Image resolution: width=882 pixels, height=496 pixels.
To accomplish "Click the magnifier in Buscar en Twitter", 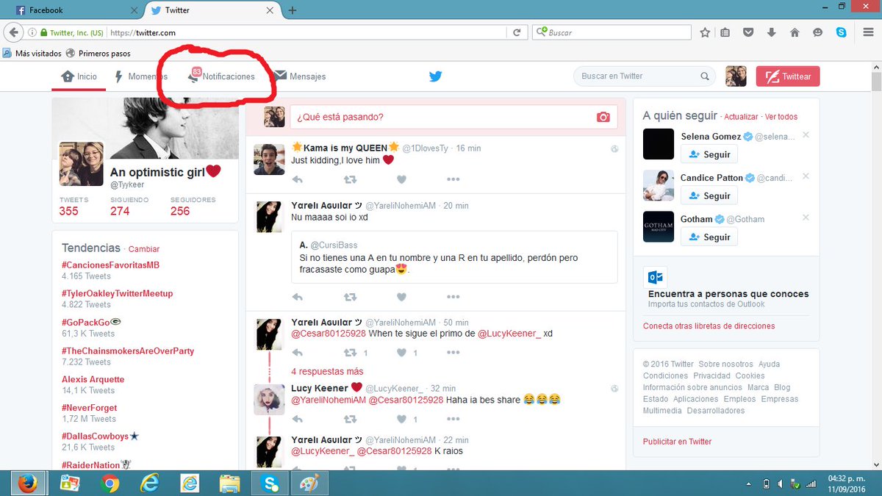I will pyautogui.click(x=705, y=76).
